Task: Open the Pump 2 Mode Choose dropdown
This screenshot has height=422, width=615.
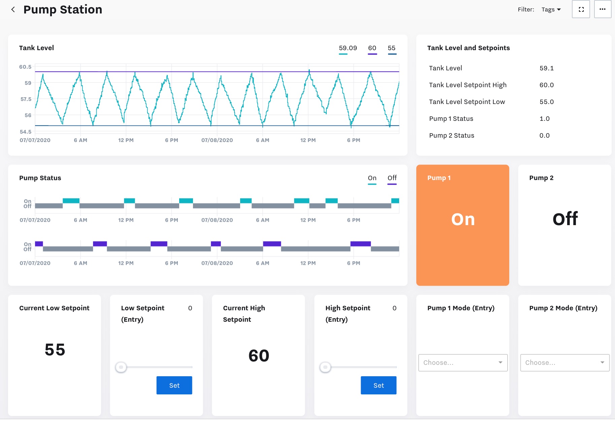Action: [x=565, y=362]
